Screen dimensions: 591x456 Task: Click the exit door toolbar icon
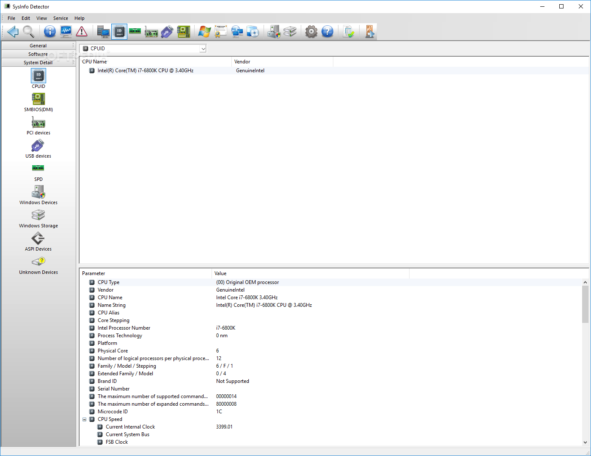pos(370,32)
